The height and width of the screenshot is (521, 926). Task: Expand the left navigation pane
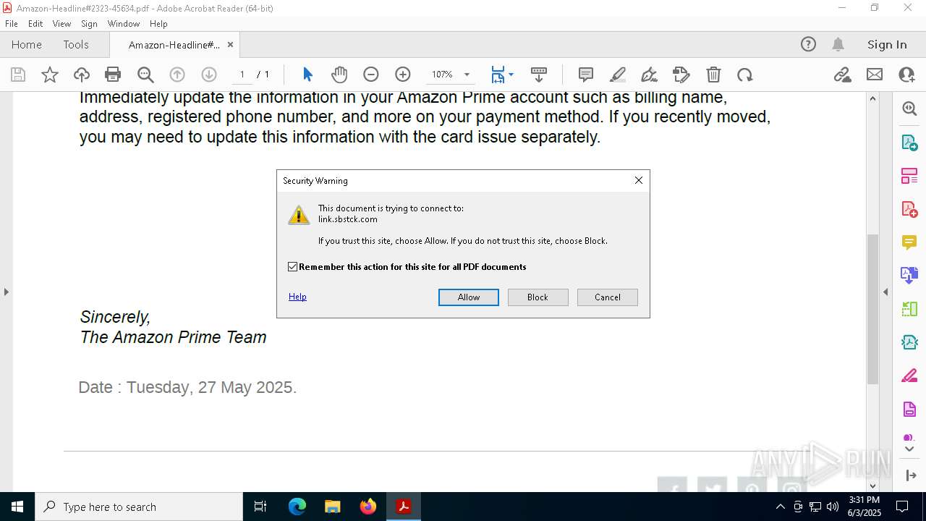click(x=6, y=292)
